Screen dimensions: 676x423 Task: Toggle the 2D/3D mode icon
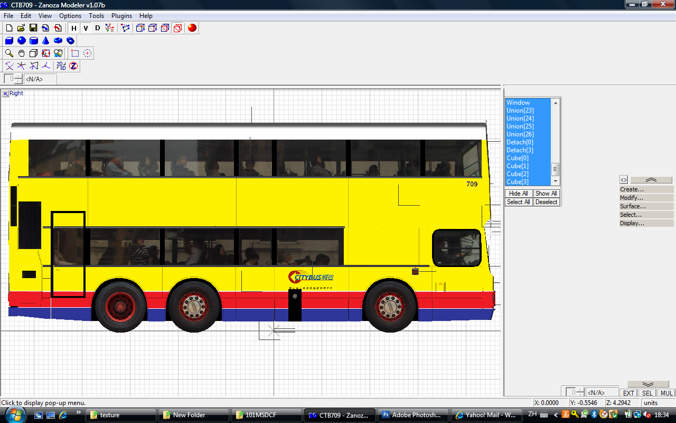pyautogui.click(x=61, y=66)
